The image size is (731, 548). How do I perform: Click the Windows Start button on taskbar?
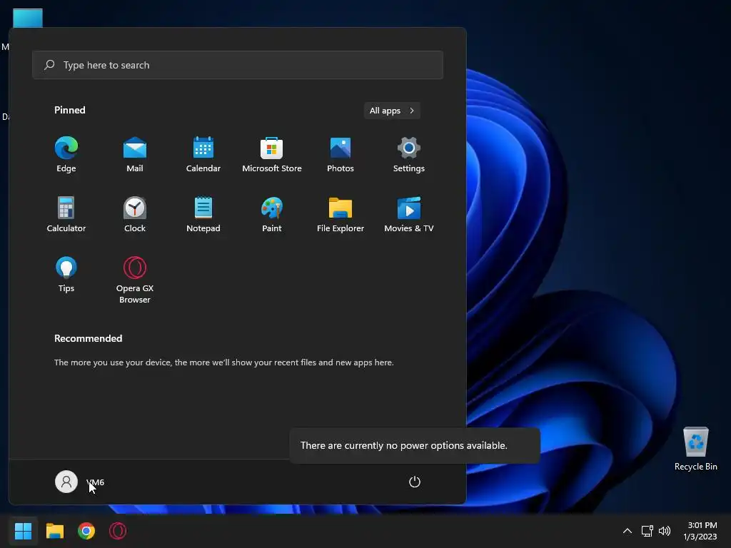tap(23, 531)
